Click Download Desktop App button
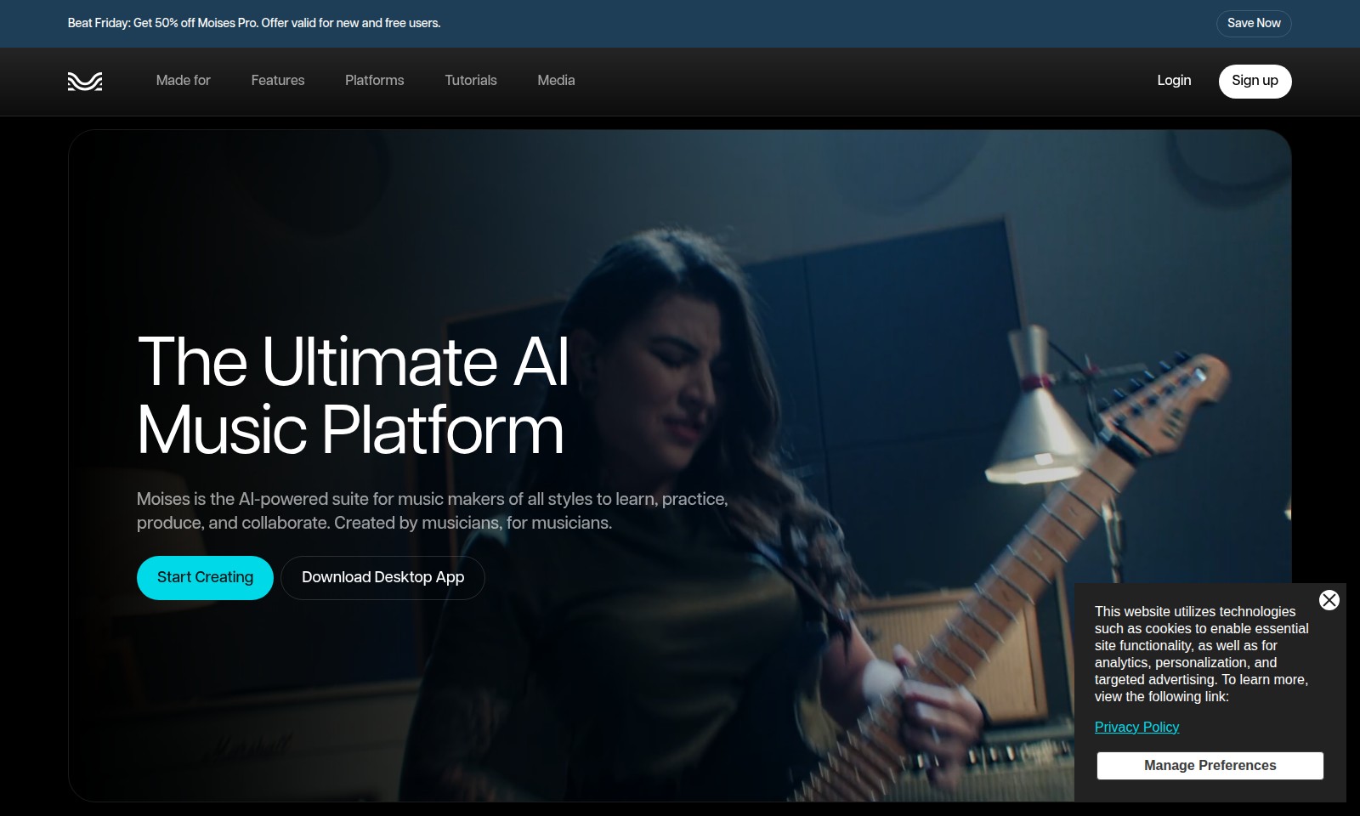Viewport: 1360px width, 816px height. coord(383,578)
